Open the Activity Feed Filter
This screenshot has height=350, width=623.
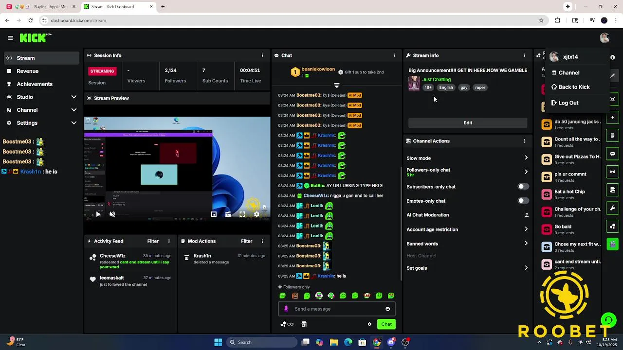pos(153,241)
